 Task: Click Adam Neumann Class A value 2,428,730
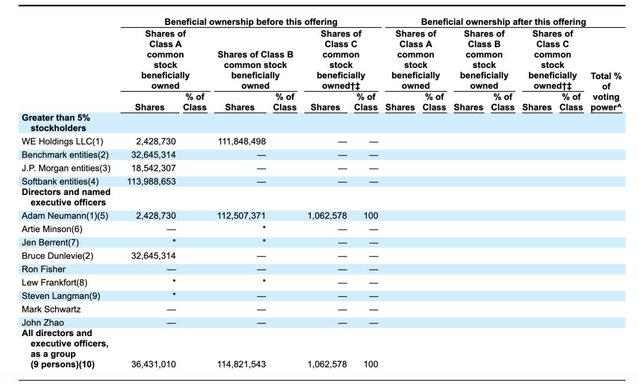pos(156,216)
